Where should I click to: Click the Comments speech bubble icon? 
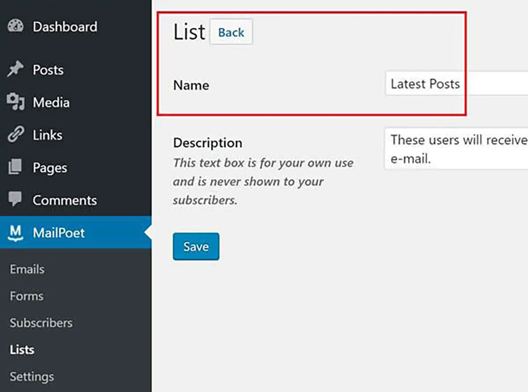15,200
